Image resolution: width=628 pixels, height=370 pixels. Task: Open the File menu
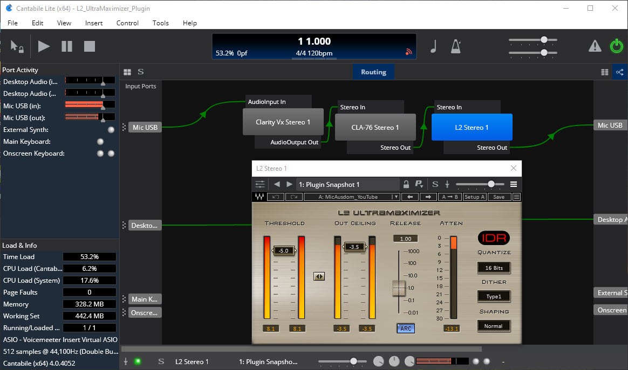pos(12,23)
